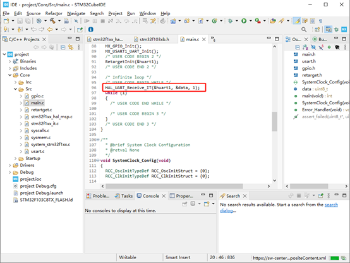Click the Previous Annotation icon
This screenshot has height=263, width=350.
pyautogui.click(x=20, y=30)
